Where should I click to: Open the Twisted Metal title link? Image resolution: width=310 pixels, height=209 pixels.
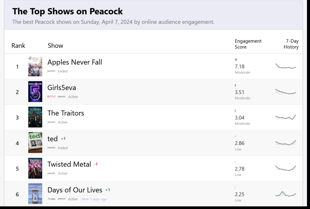69,164
